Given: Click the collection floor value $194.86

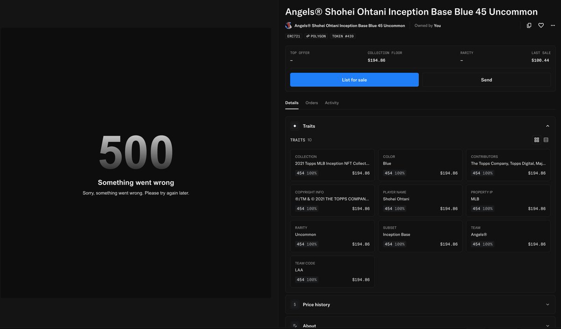Looking at the screenshot, I should point(376,60).
